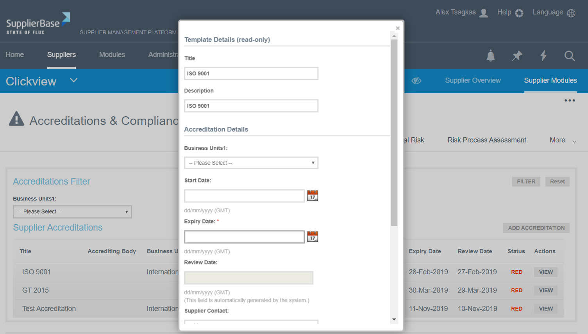The image size is (588, 334).
Task: Open the Business Units1 dropdown in the dialog
Action: tap(251, 163)
